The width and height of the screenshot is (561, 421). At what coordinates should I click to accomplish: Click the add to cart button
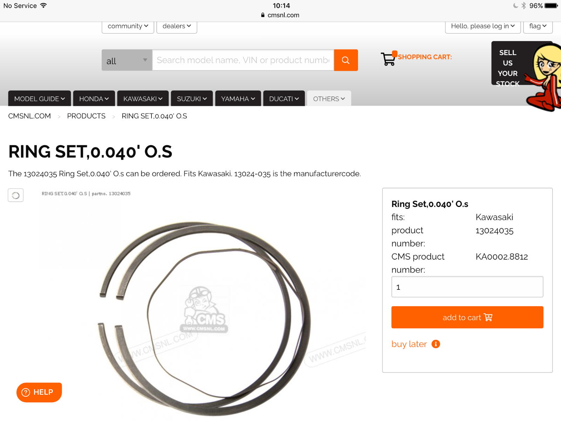(467, 318)
